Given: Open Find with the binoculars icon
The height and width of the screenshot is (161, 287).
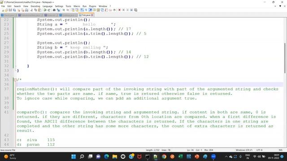Looking at the screenshot, I should (x=54, y=10).
